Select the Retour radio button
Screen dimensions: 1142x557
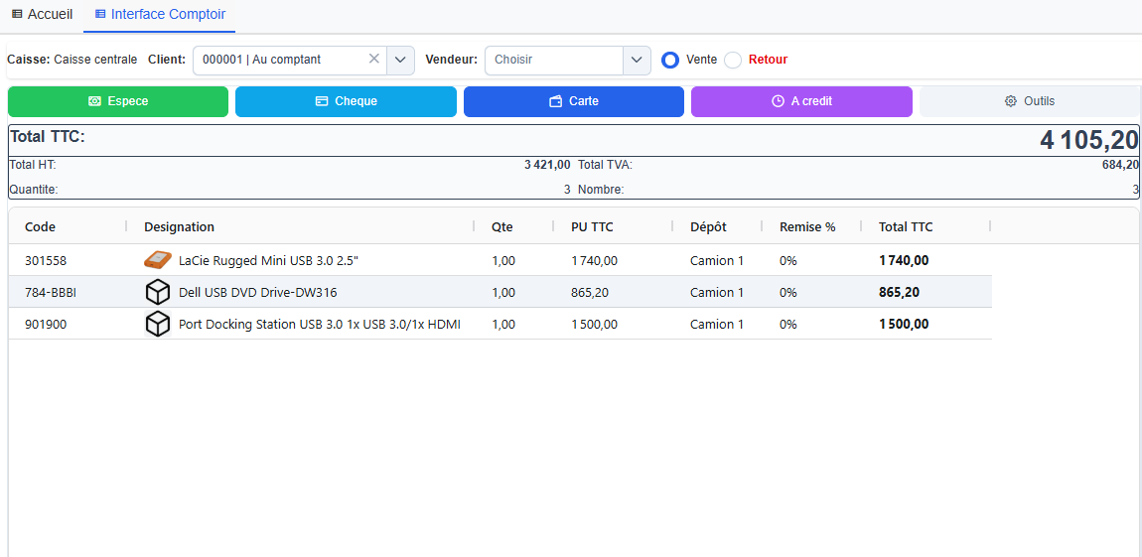pos(733,60)
